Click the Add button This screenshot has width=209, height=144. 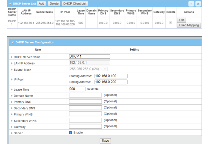coord(41,4)
